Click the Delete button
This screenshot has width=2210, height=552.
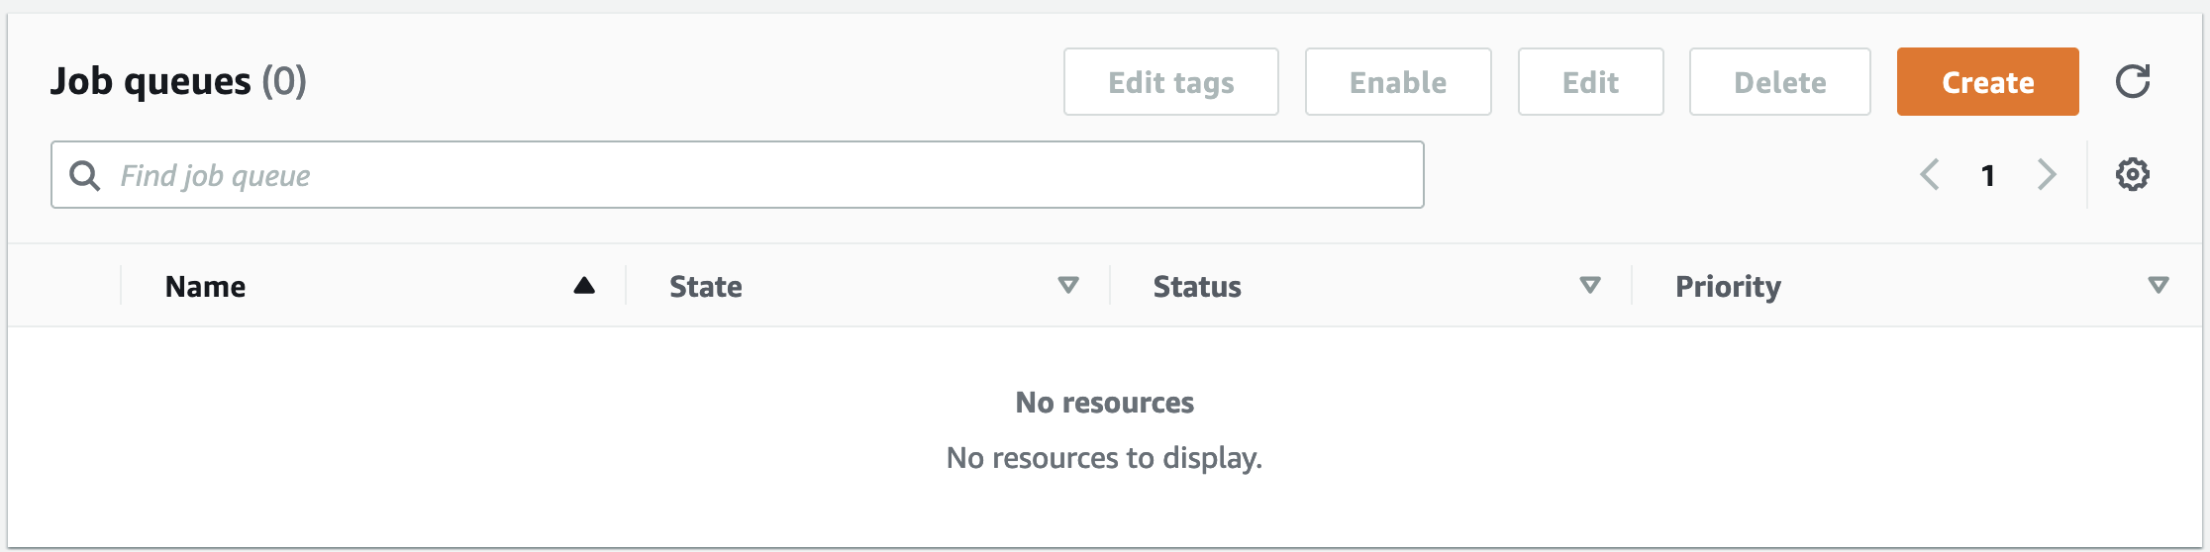[x=1779, y=81]
